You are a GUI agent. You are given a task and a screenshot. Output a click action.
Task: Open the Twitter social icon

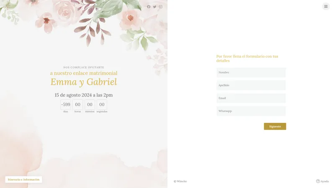coord(155,7)
